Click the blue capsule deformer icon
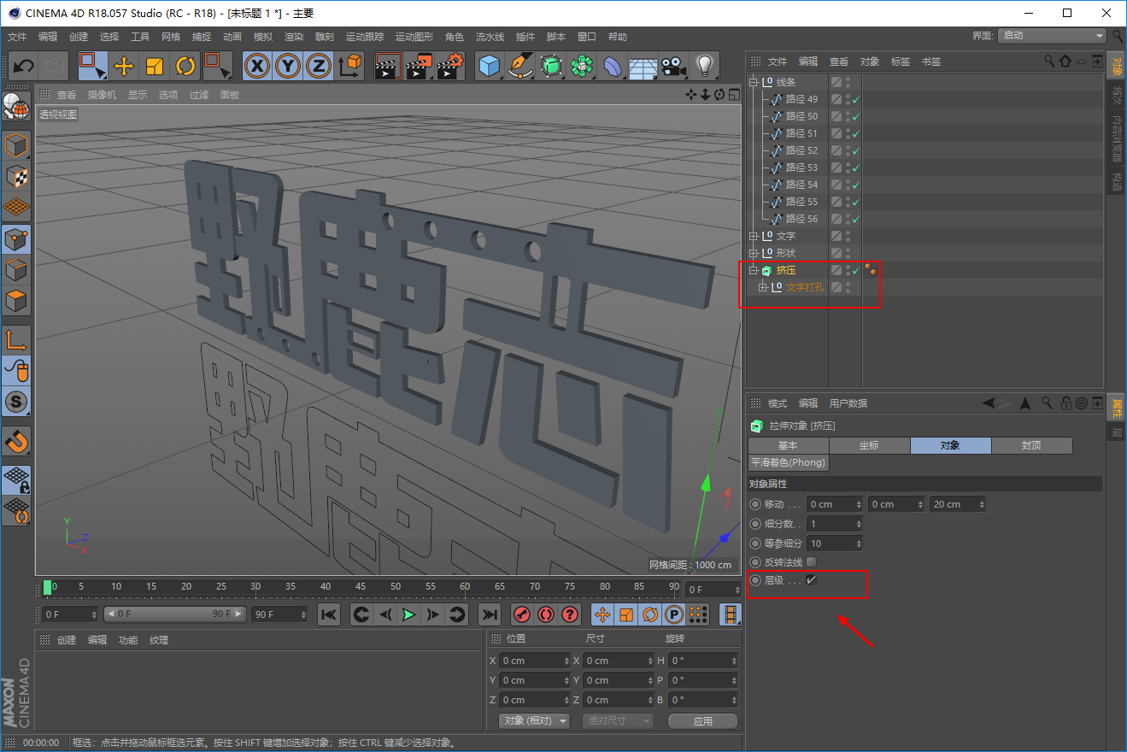 click(613, 66)
